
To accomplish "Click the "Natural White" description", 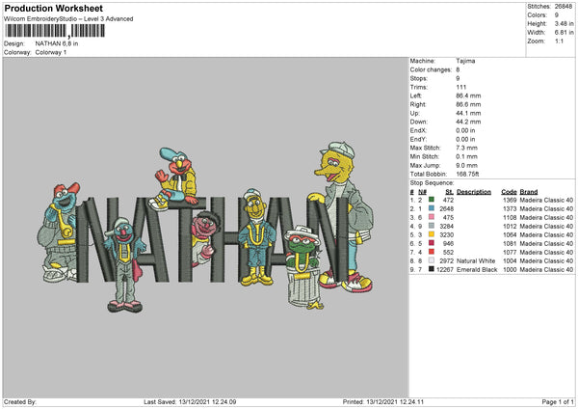I will pyautogui.click(x=476, y=261).
